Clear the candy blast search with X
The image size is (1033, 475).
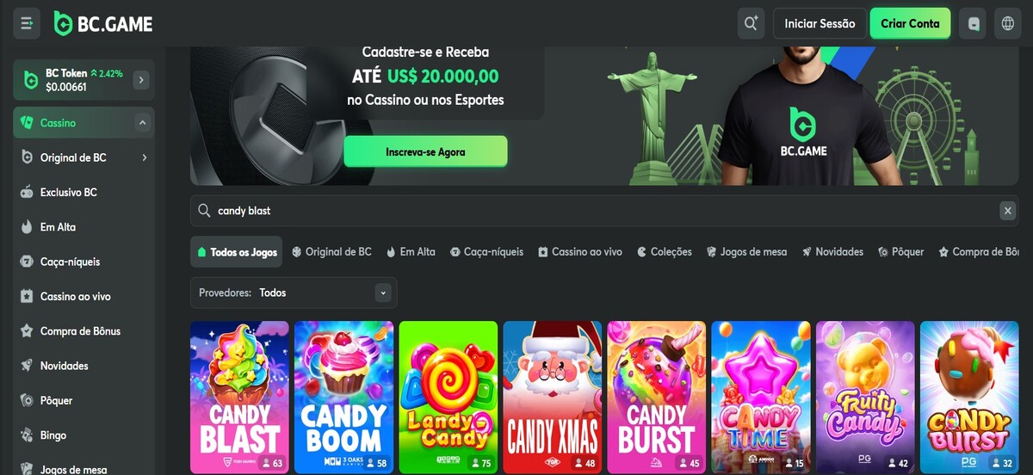pyautogui.click(x=1007, y=211)
